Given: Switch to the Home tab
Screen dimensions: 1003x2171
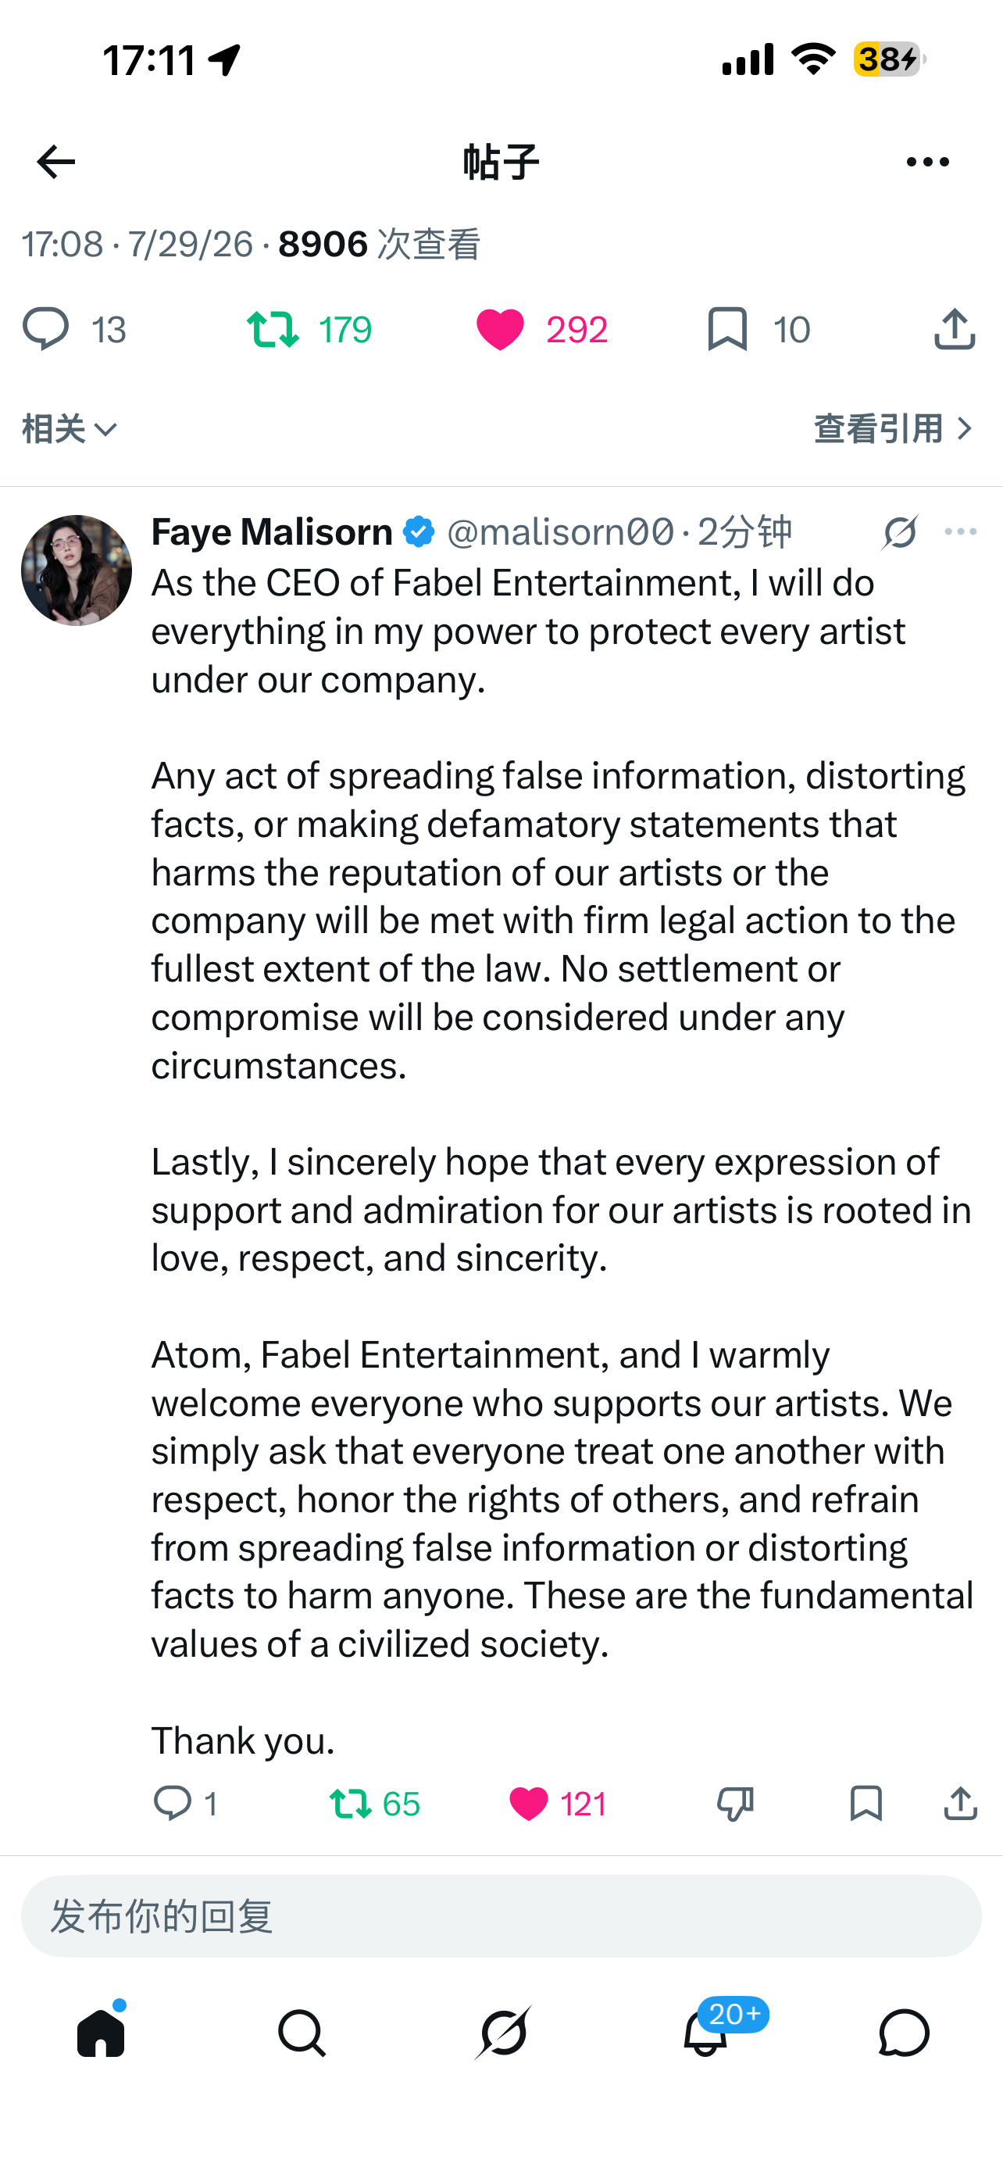Looking at the screenshot, I should click(x=101, y=2032).
